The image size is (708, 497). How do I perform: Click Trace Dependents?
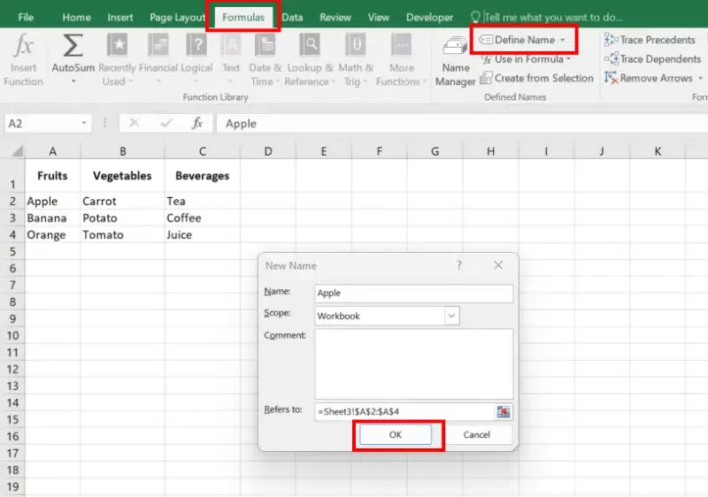coord(652,58)
